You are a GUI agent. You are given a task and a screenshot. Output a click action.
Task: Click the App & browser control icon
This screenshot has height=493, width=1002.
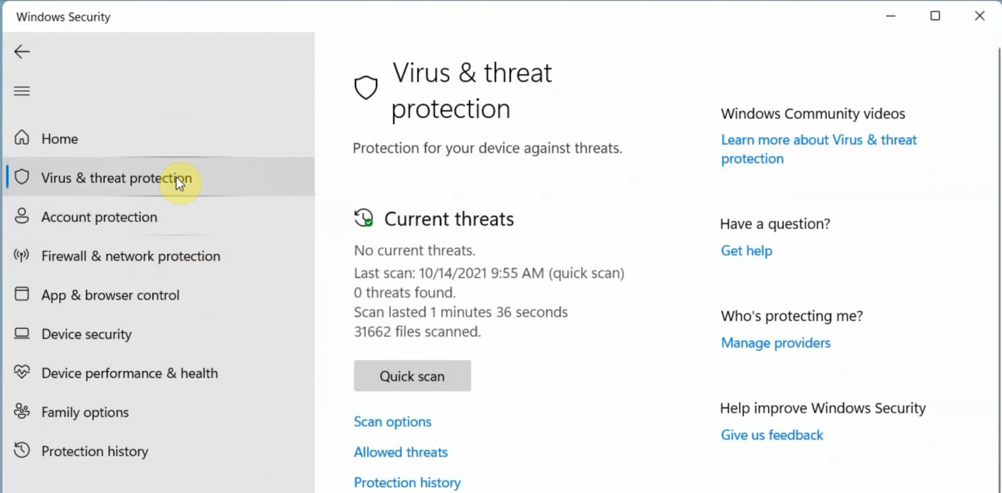tap(22, 295)
